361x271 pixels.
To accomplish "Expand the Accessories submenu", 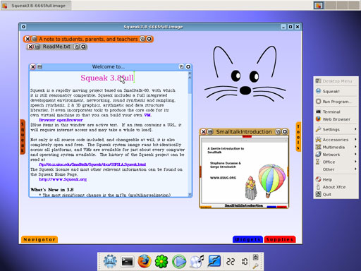I will (x=336, y=140).
